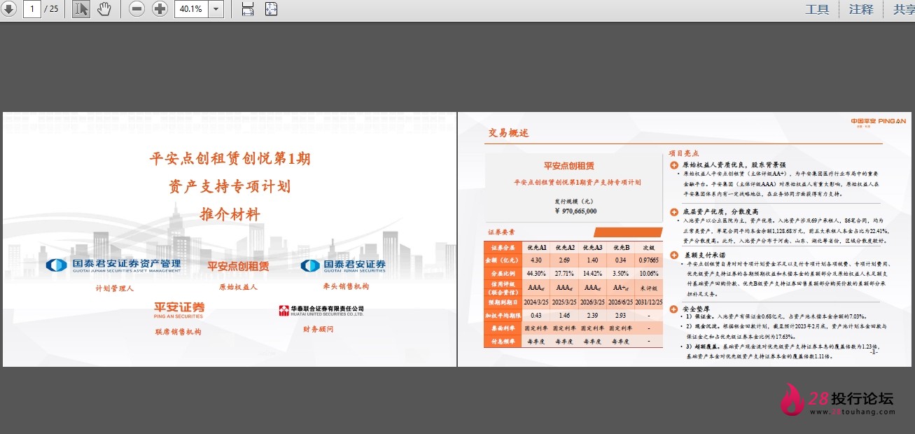The height and width of the screenshot is (434, 915).
Task: Click the cover title line 推介材料
Action: tap(230, 214)
